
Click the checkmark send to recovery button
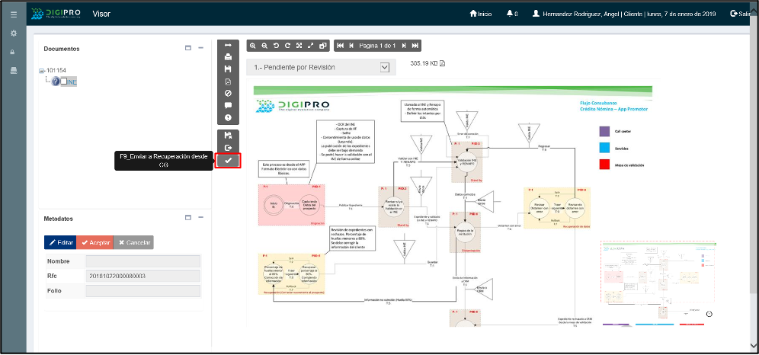[228, 161]
